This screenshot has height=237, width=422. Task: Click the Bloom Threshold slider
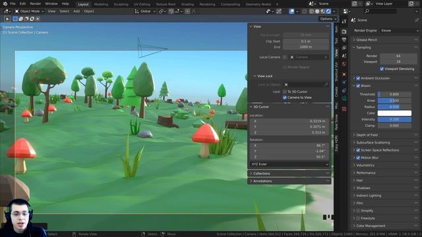point(394,94)
